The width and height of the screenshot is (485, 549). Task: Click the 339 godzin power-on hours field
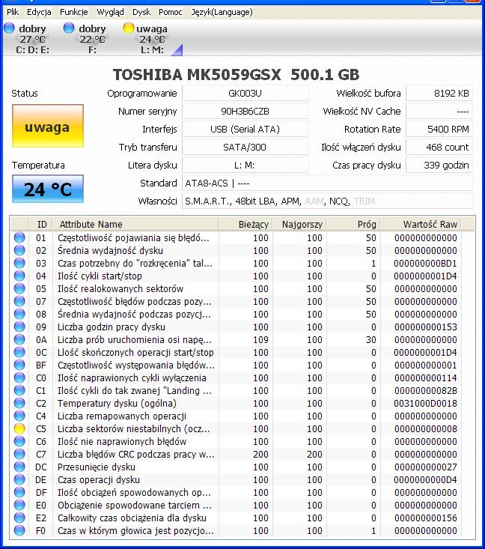(x=439, y=165)
